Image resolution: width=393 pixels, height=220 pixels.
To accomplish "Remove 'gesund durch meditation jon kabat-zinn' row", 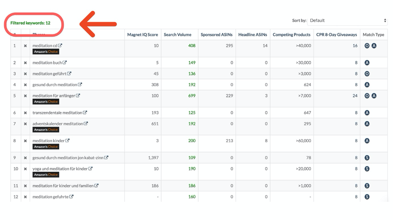I will pos(25,158).
